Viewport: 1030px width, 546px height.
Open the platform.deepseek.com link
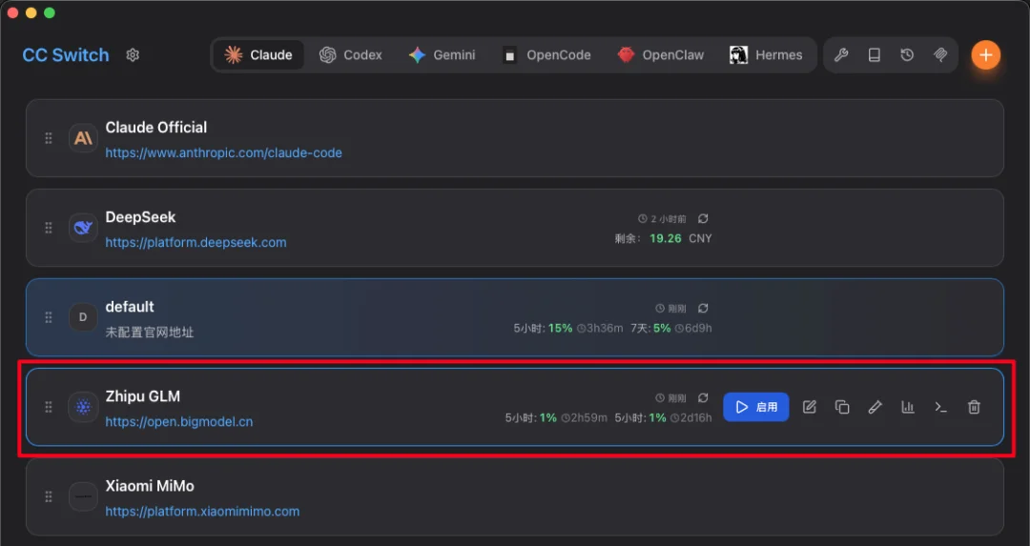(x=196, y=242)
